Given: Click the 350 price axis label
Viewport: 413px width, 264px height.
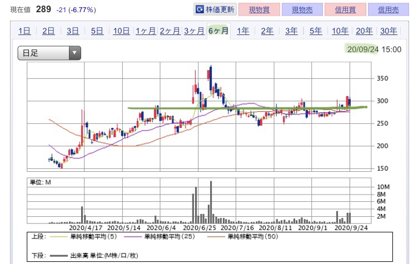Looking at the screenshot, I should (x=382, y=78).
